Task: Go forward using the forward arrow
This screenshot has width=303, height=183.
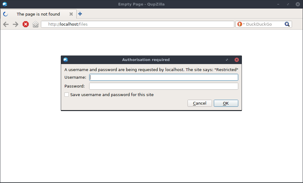Action: [16, 24]
